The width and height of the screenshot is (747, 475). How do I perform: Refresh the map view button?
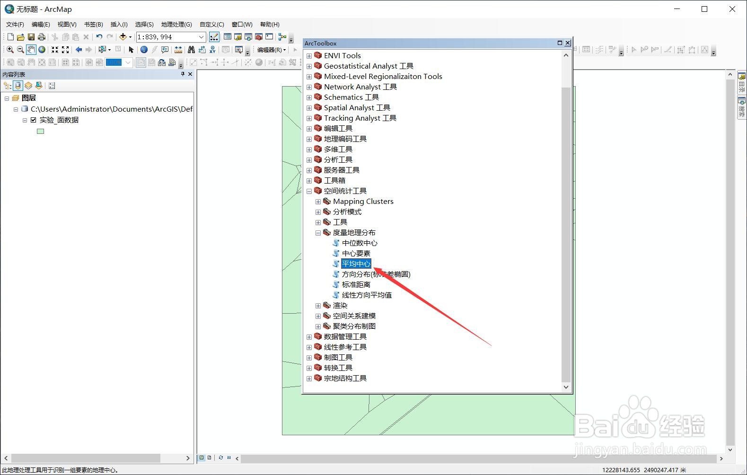click(x=221, y=457)
